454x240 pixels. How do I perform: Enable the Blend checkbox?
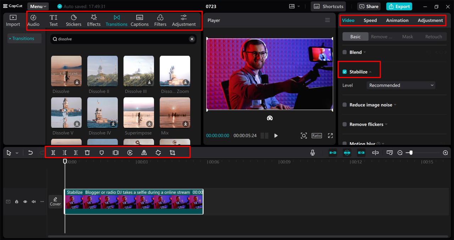[344, 52]
